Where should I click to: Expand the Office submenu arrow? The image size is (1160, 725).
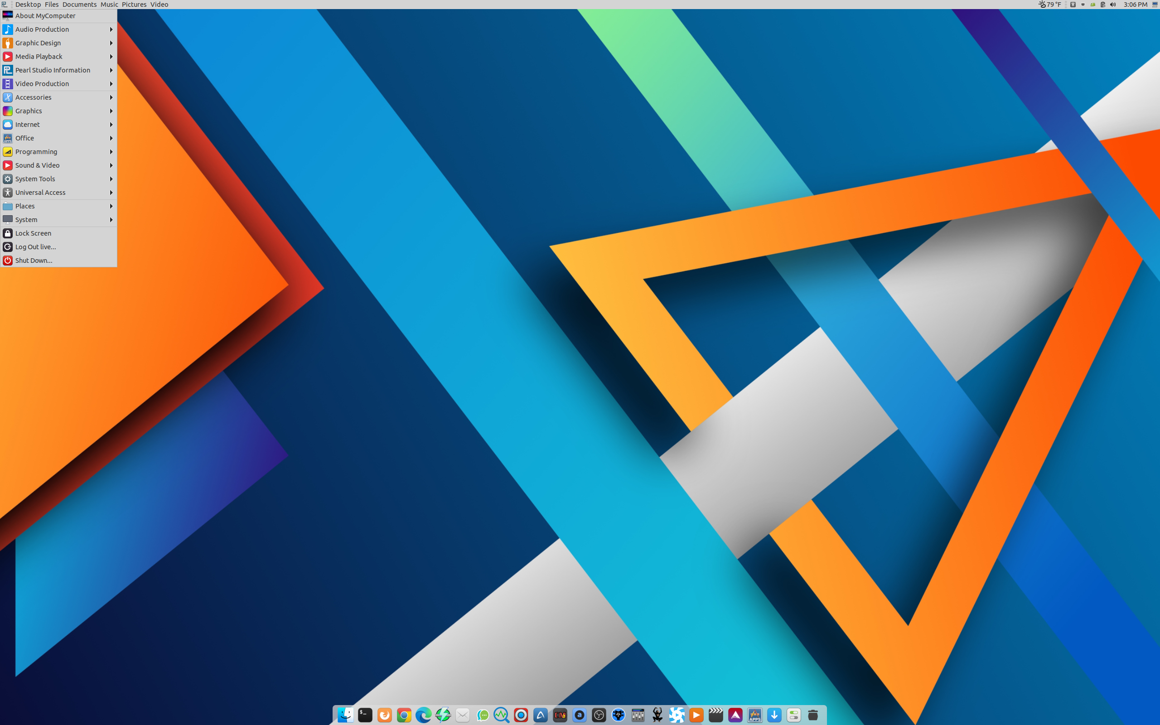(111, 138)
